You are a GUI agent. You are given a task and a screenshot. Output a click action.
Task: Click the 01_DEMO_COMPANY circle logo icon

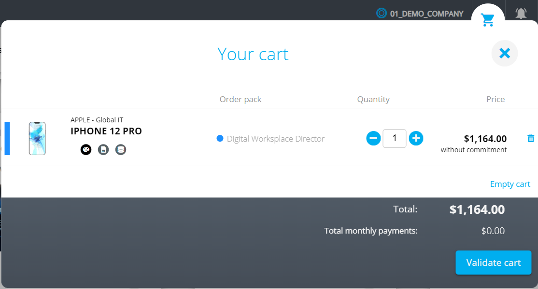click(382, 13)
